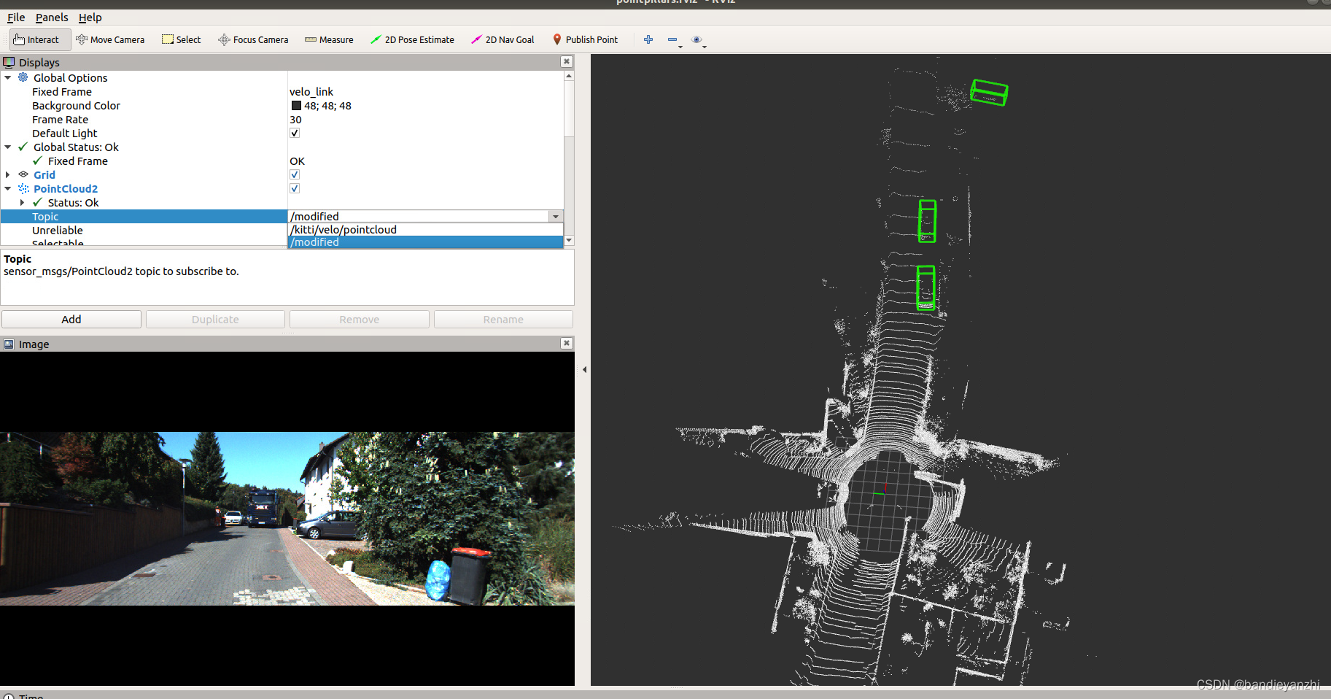1331x699 pixels.
Task: Disable the Grid display checkbox
Action: (294, 174)
